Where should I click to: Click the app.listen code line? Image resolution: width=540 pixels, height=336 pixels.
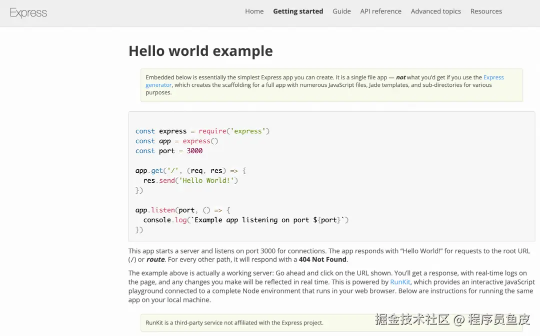(182, 210)
